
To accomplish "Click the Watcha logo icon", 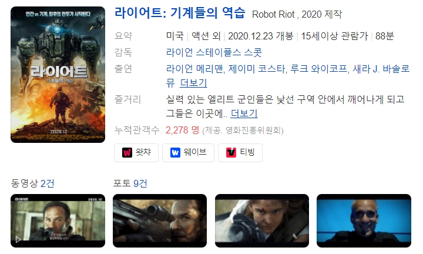I will coord(127,152).
